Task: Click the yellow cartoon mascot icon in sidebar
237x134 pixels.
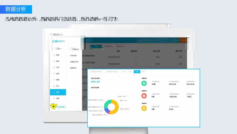Action: [x=53, y=106]
